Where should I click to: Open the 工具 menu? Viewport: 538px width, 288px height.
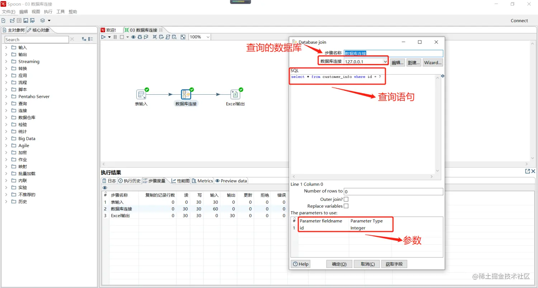tap(61, 12)
